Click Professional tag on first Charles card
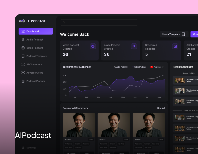 point(69,144)
